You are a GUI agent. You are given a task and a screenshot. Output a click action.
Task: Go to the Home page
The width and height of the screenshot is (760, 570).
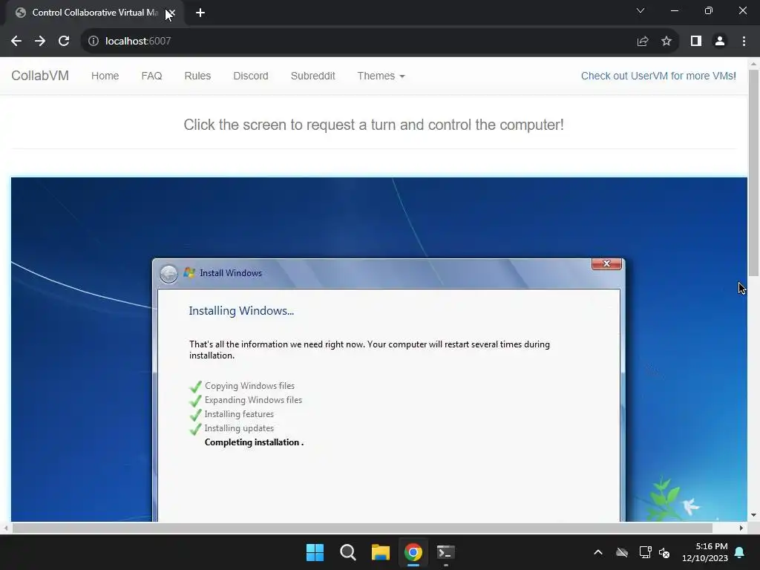point(105,76)
